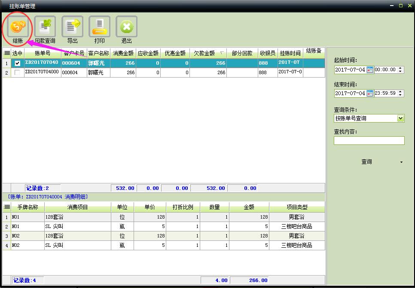Image resolution: width=415 pixels, height=288 pixels.
Task: Click card number 000604 in bill row 1
Action: (x=71, y=63)
